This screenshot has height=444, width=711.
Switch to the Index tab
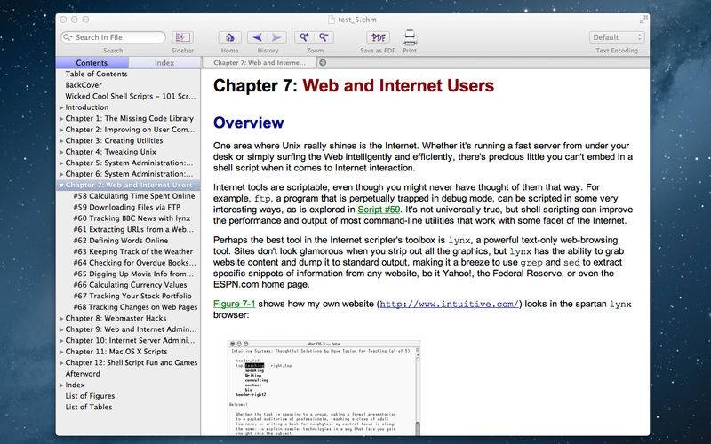pyautogui.click(x=164, y=63)
